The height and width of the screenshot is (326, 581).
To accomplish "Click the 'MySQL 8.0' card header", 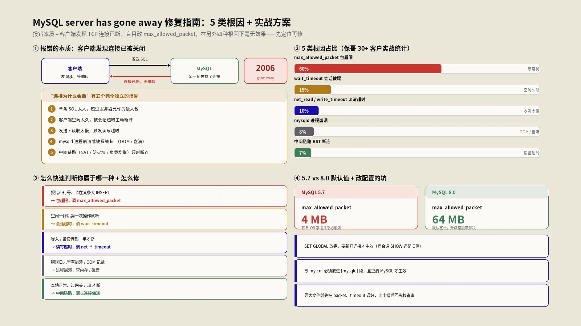I will click(487, 192).
